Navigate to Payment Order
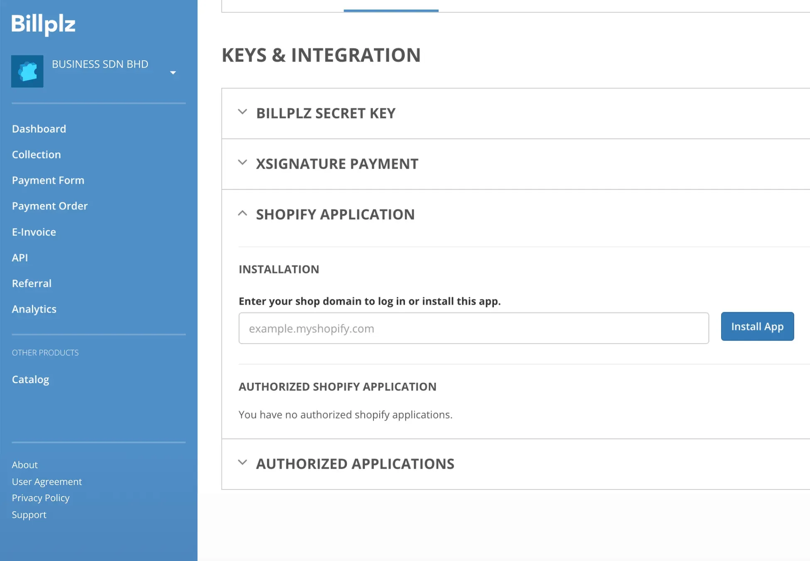This screenshot has width=810, height=561. click(x=50, y=206)
